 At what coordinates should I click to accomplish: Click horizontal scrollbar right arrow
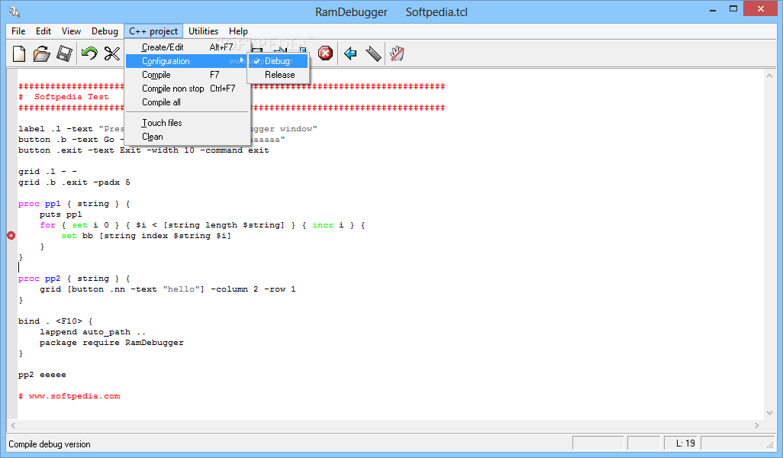[x=757, y=425]
